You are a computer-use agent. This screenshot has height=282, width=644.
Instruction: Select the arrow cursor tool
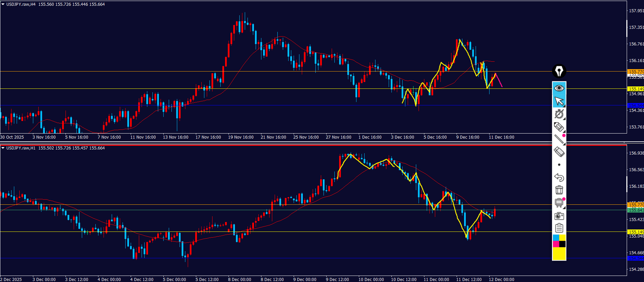coord(559,101)
